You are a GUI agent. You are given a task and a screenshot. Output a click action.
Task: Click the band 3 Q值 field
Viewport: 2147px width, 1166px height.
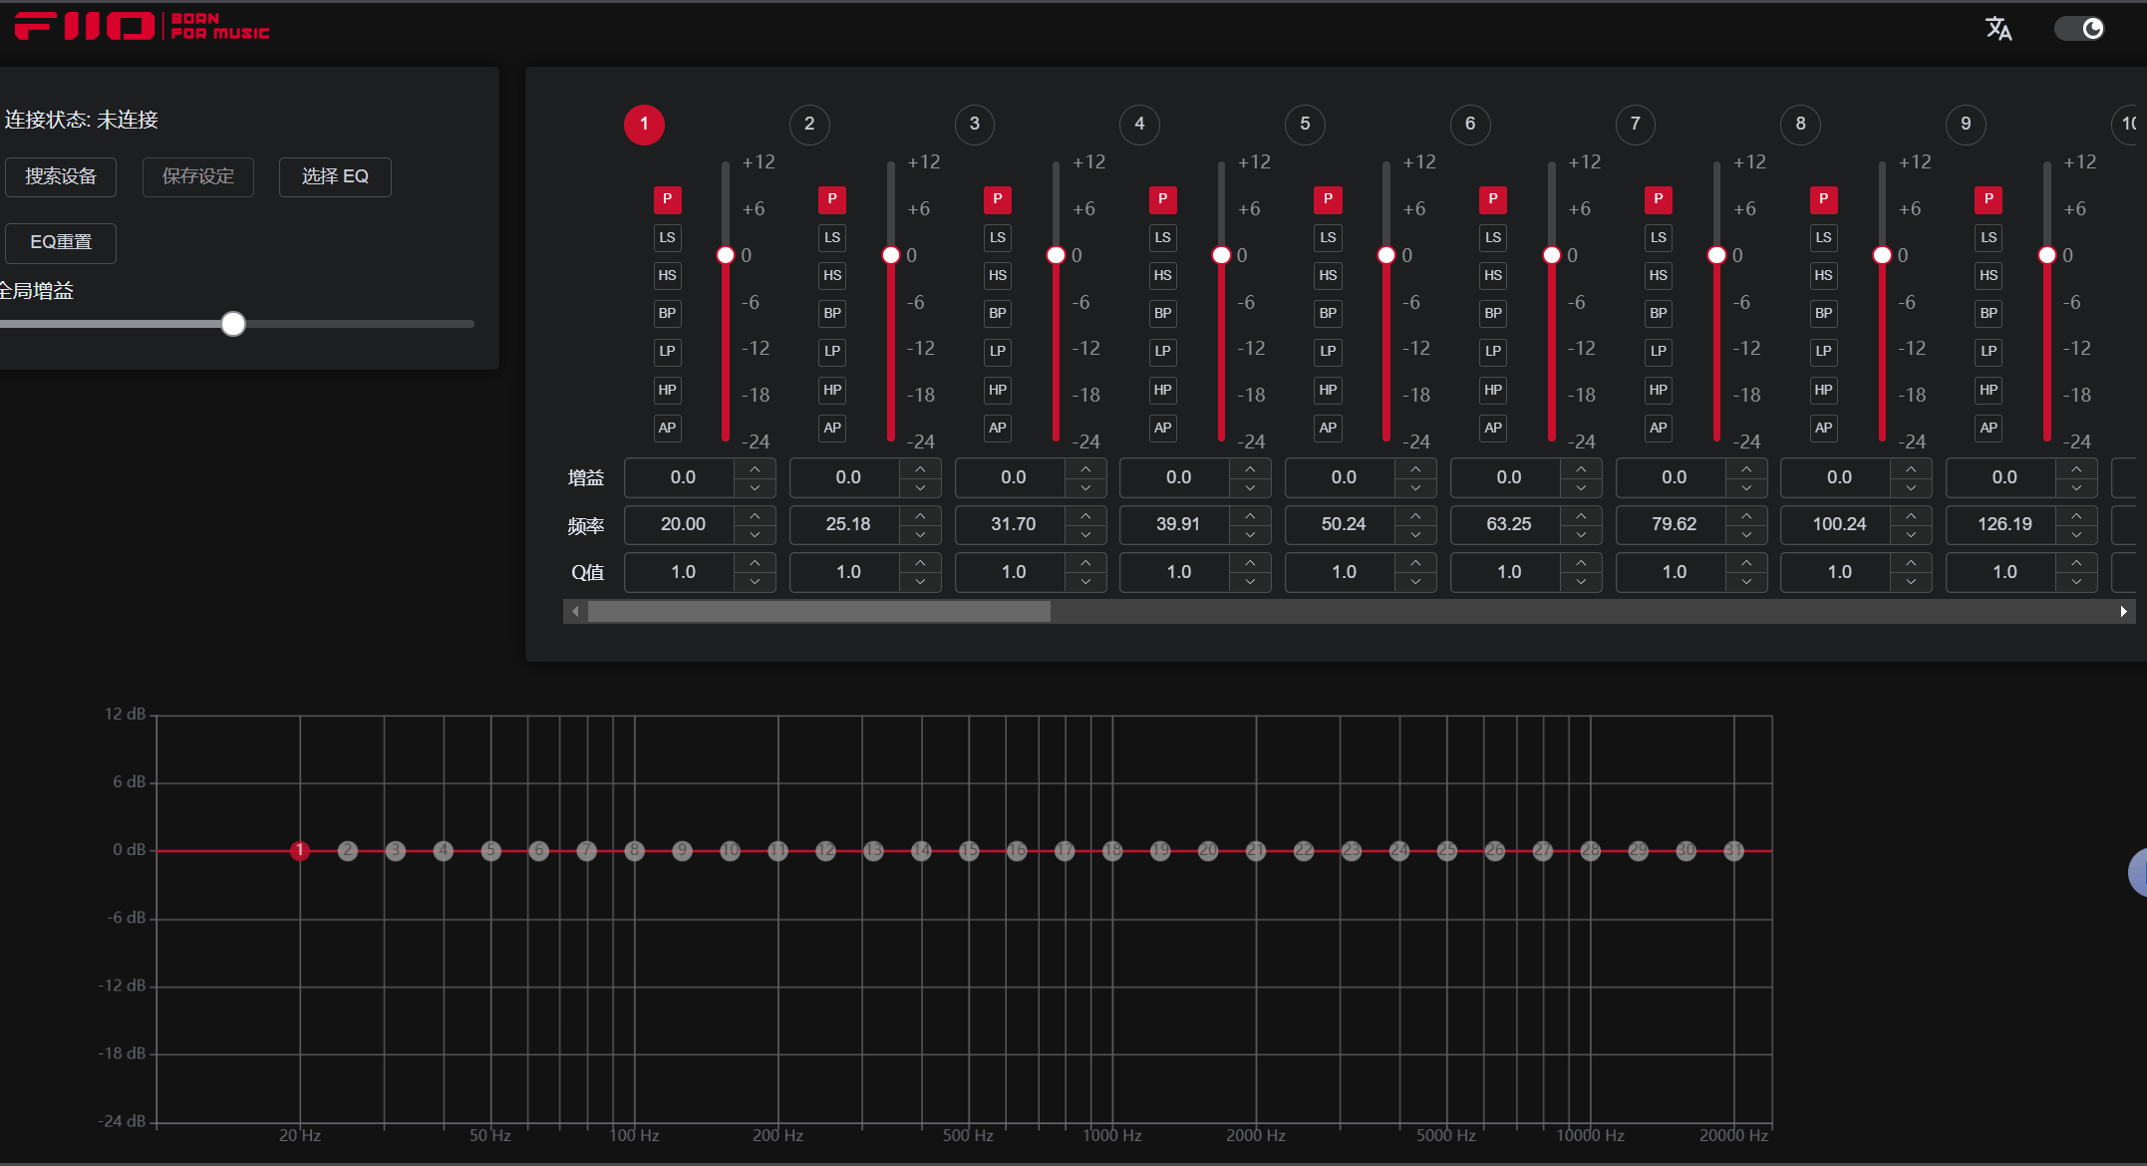tap(1014, 572)
